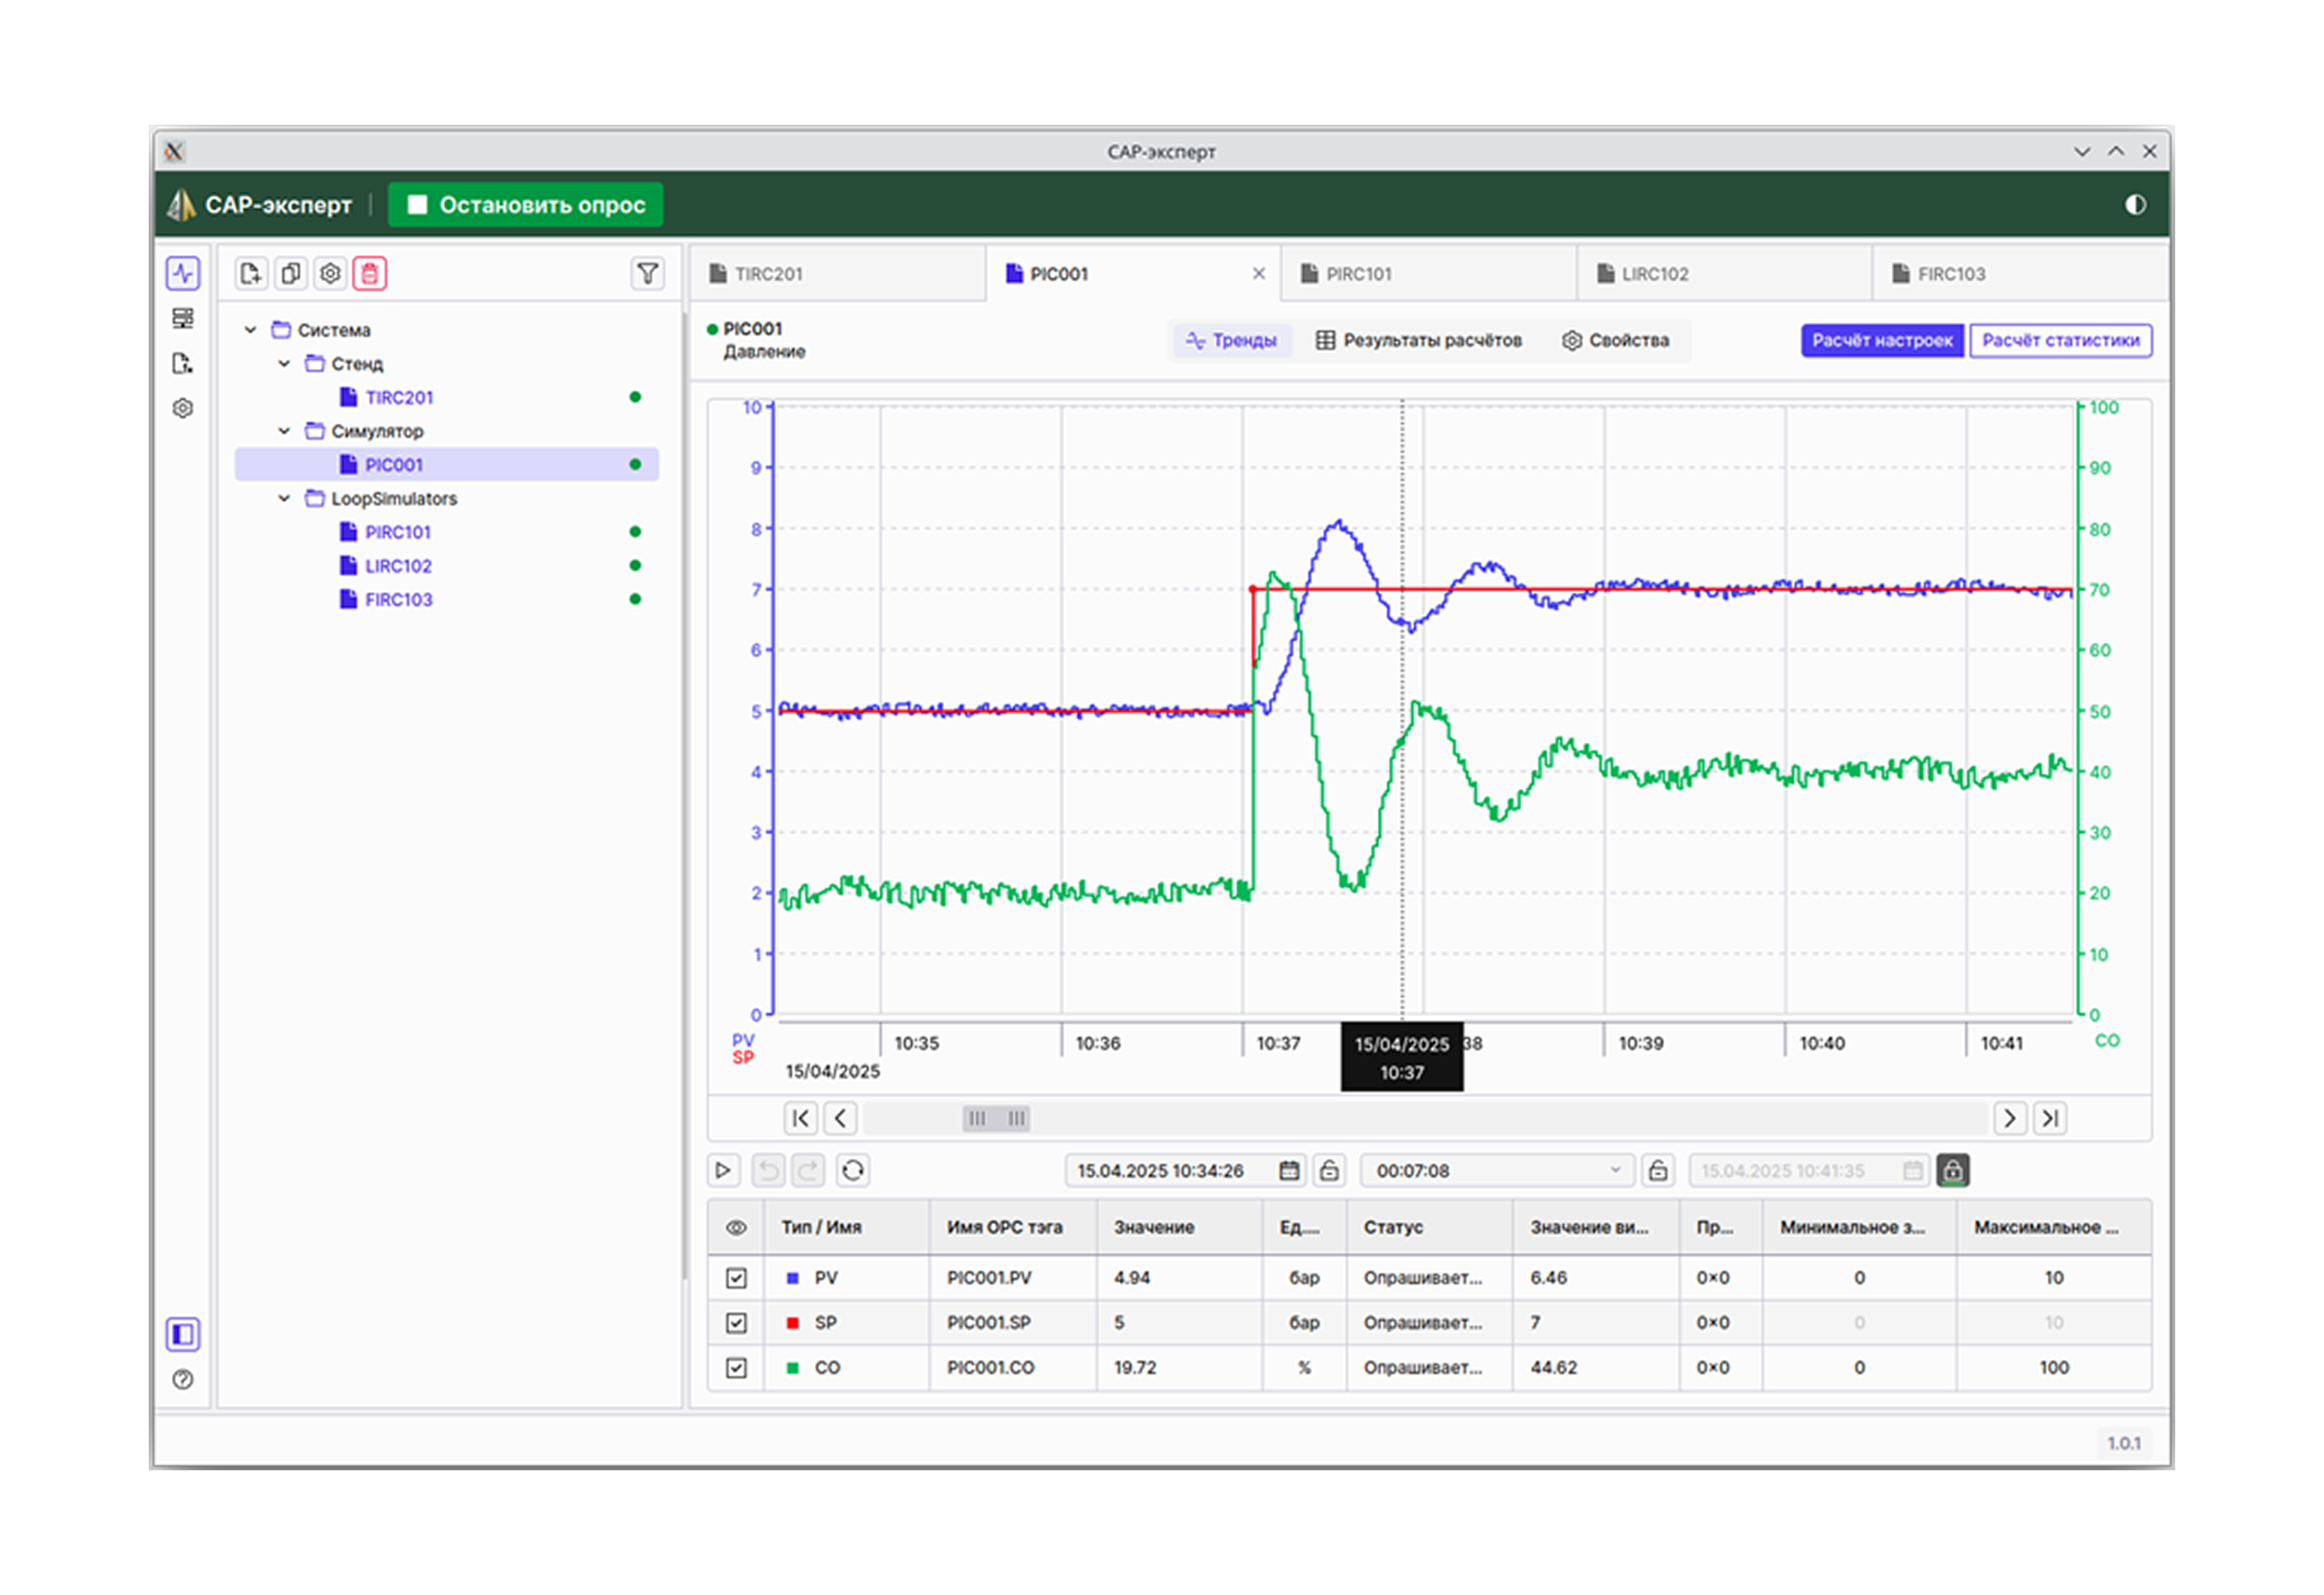This screenshot has width=2324, height=1595.
Task: Collapse the LoopSimulators folder
Action: (x=284, y=498)
